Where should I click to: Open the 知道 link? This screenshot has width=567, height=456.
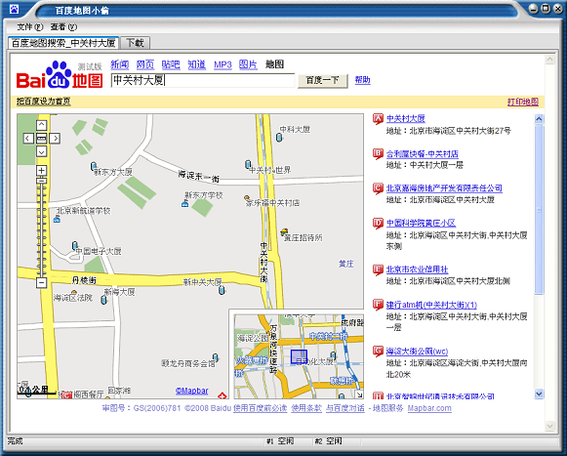(x=197, y=64)
